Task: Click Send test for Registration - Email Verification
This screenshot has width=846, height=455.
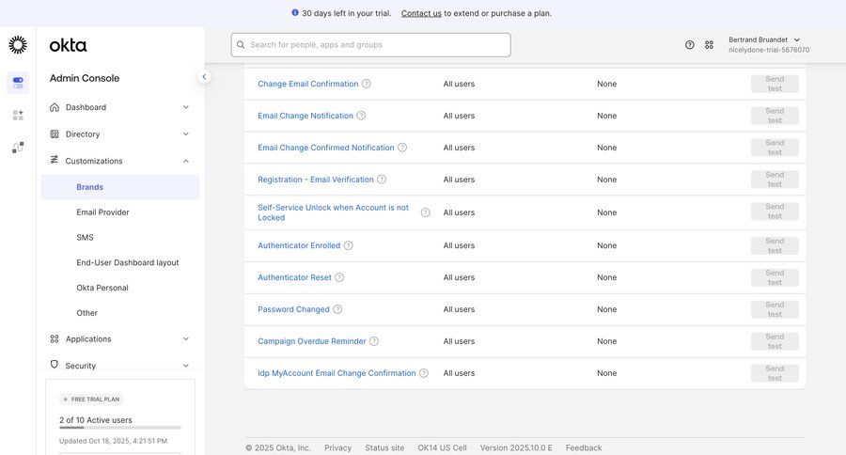Action: point(775,180)
